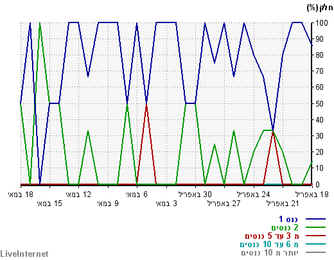
Task: Click the y-axis value 30
Action: coord(320,135)
